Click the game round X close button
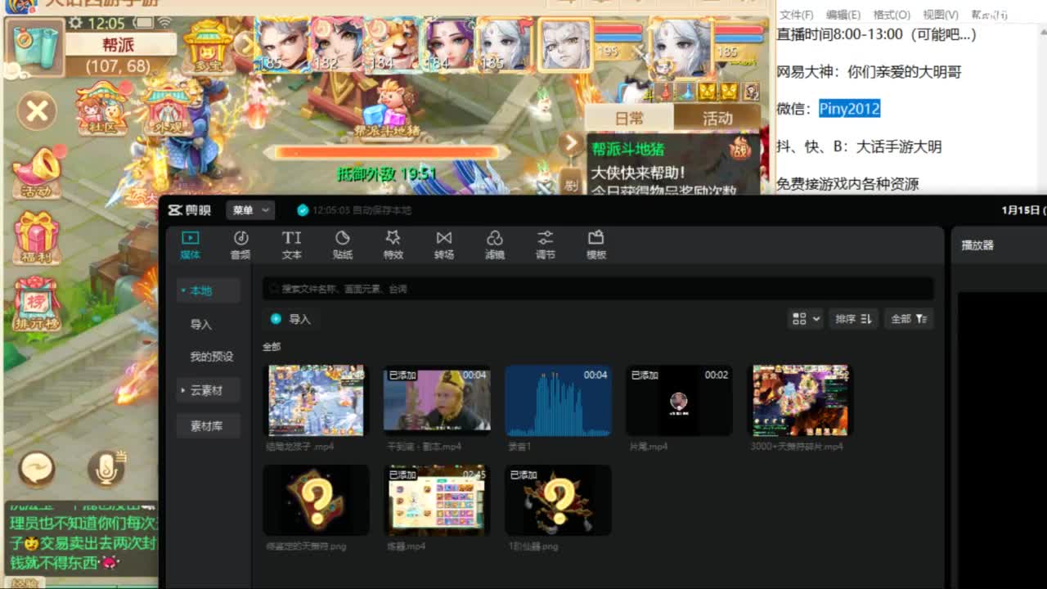Screen dimensions: 1047x589 coord(37,111)
